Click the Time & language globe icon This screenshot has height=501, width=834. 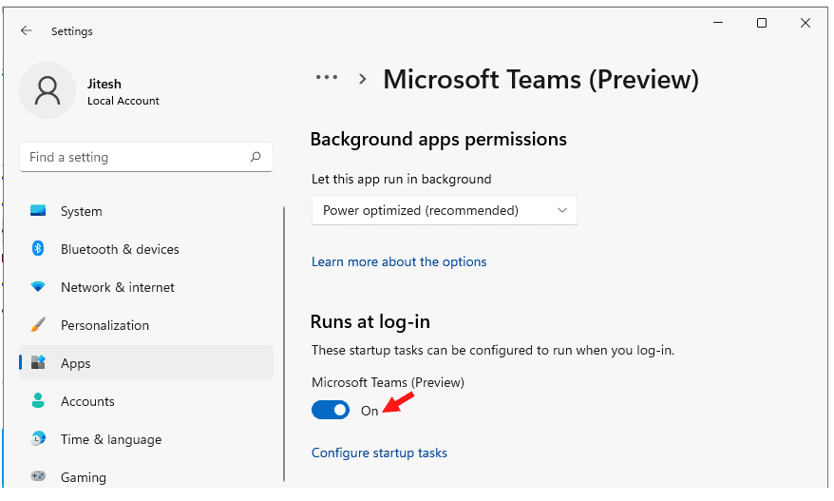38,438
